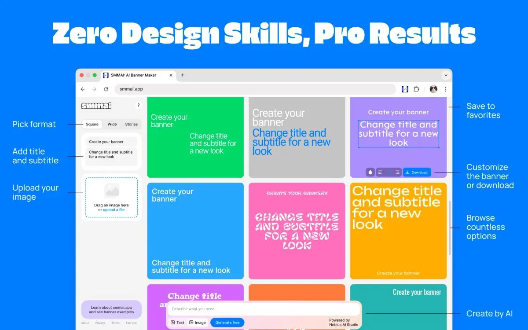Image resolution: width=528 pixels, height=330 pixels.
Task: Open the browser profile avatar
Action: (x=433, y=89)
